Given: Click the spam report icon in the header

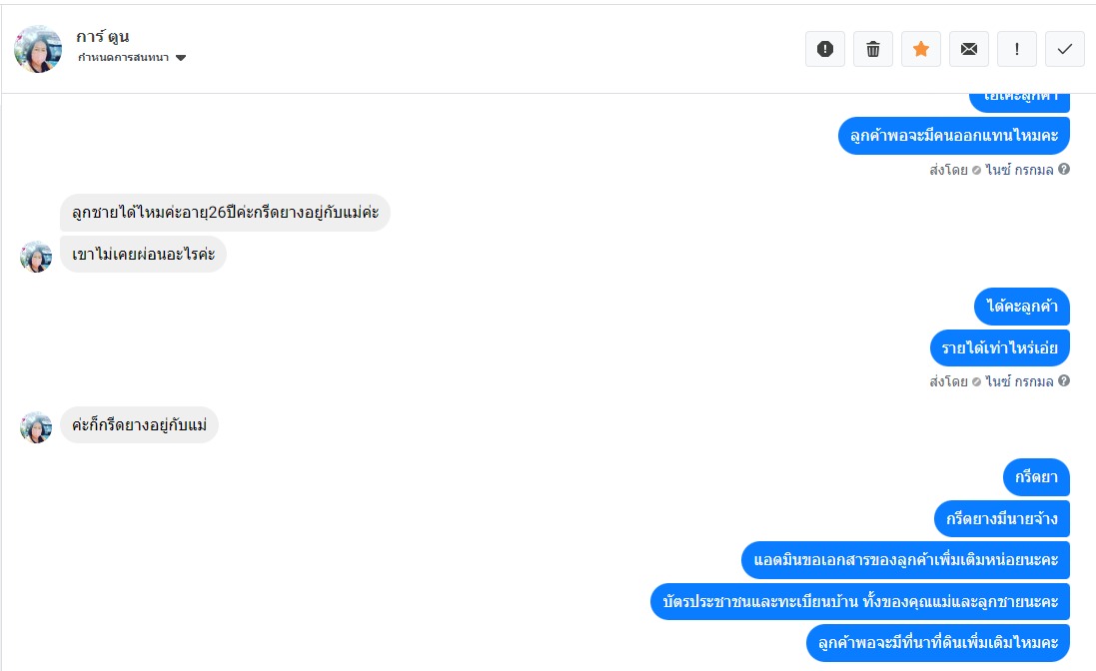Looking at the screenshot, I should pos(825,49).
